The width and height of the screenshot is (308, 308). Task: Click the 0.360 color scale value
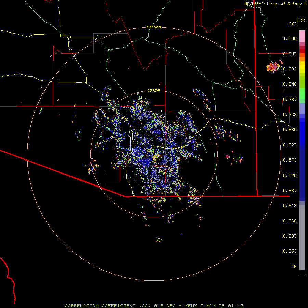pos(290,221)
